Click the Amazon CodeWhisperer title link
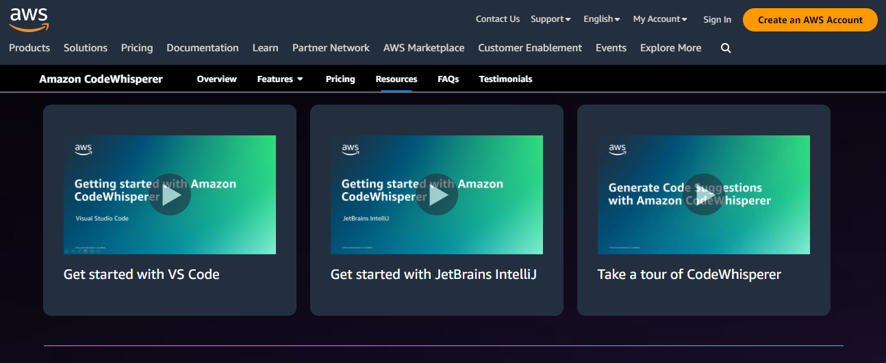Viewport: 886px width, 363px height. [101, 79]
